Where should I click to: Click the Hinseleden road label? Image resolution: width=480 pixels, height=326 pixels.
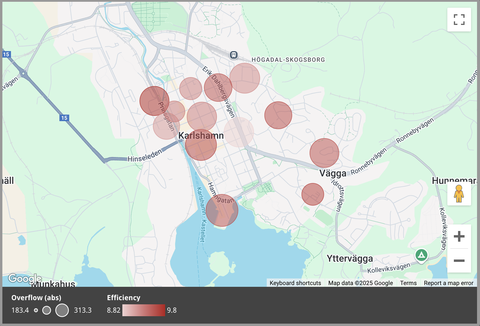pyautogui.click(x=145, y=156)
